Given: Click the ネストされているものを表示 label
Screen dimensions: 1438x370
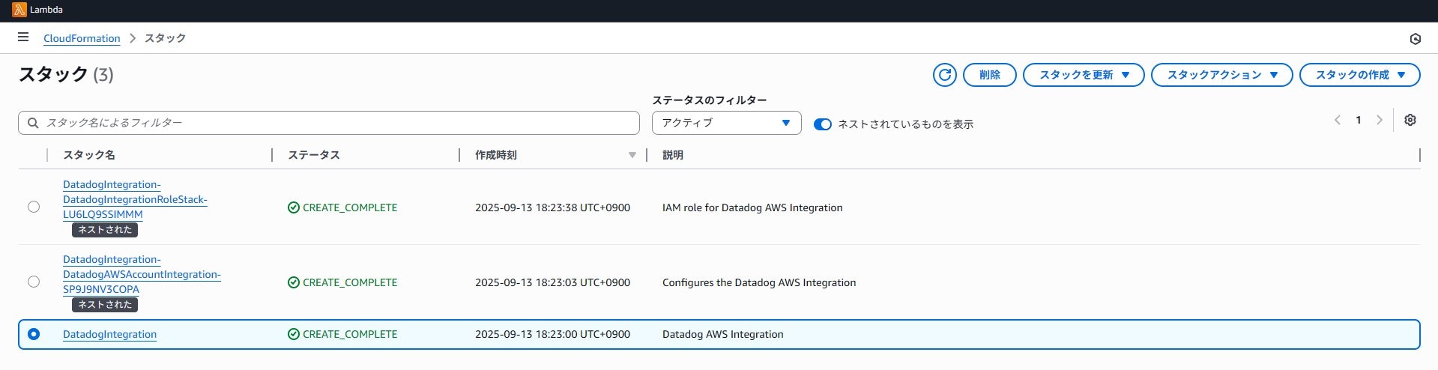Looking at the screenshot, I should pos(905,124).
